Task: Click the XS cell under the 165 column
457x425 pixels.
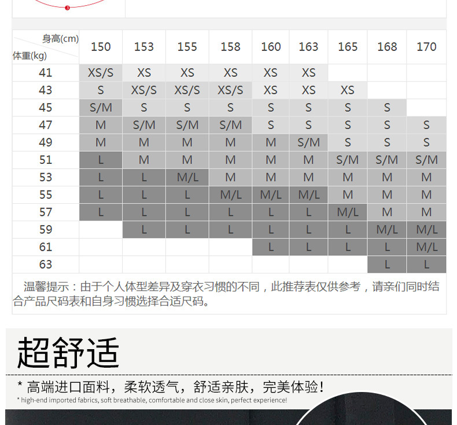Action: click(x=348, y=90)
